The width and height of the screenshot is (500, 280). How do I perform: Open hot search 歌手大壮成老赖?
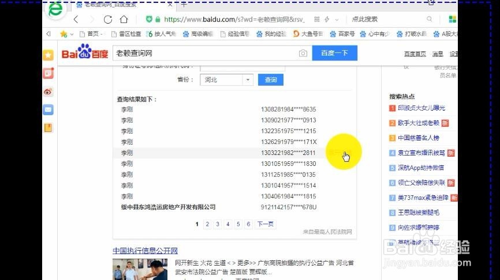point(419,123)
